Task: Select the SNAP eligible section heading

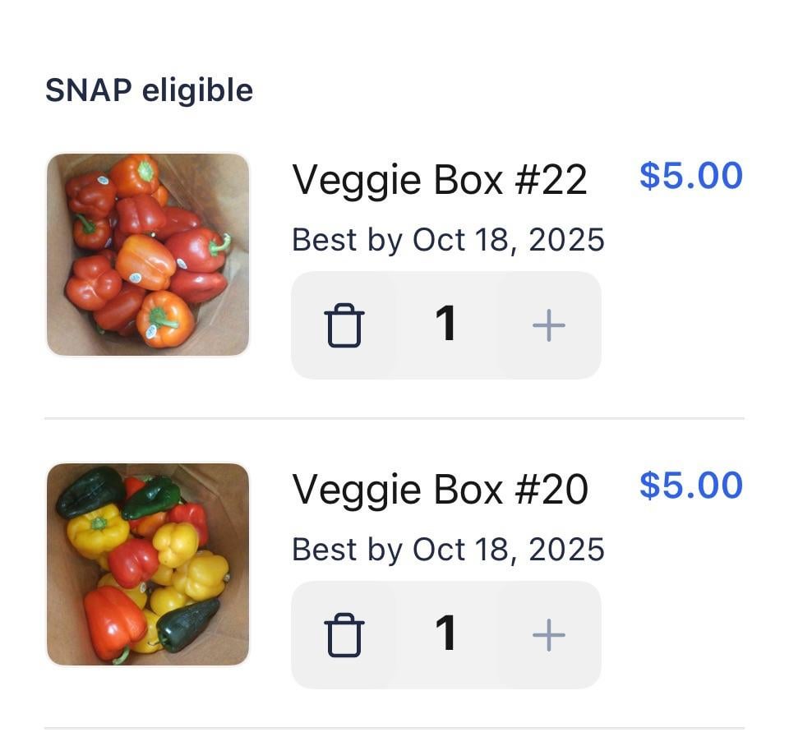Action: click(149, 90)
